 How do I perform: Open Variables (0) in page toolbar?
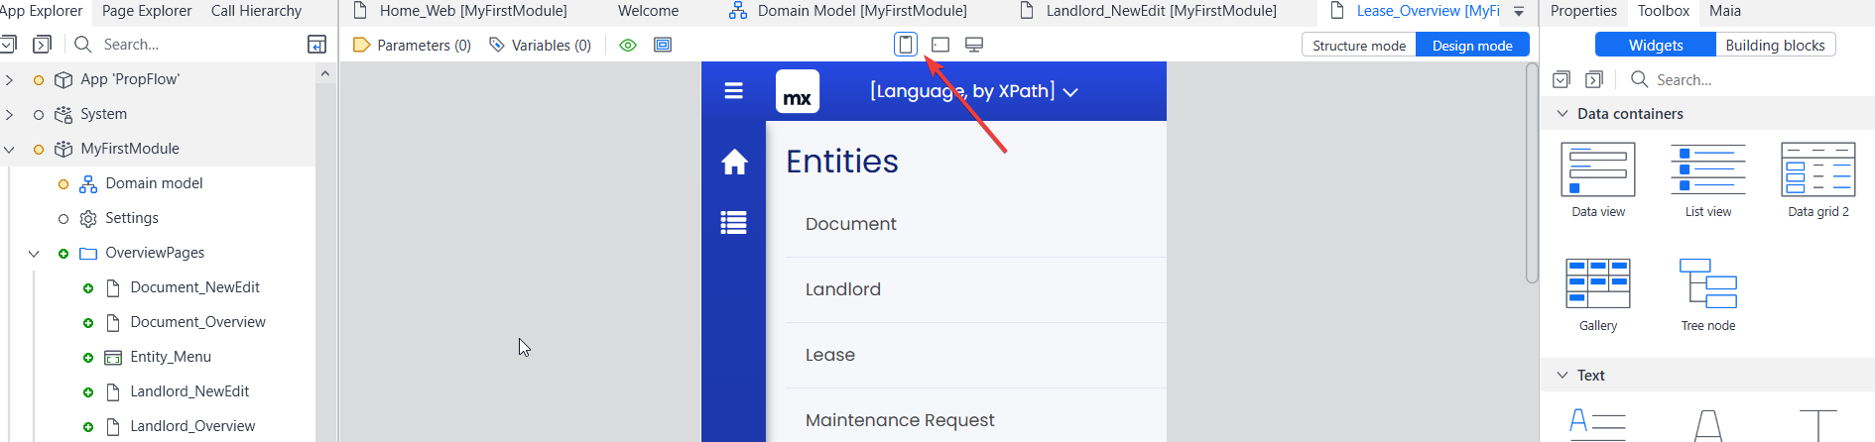pos(541,45)
